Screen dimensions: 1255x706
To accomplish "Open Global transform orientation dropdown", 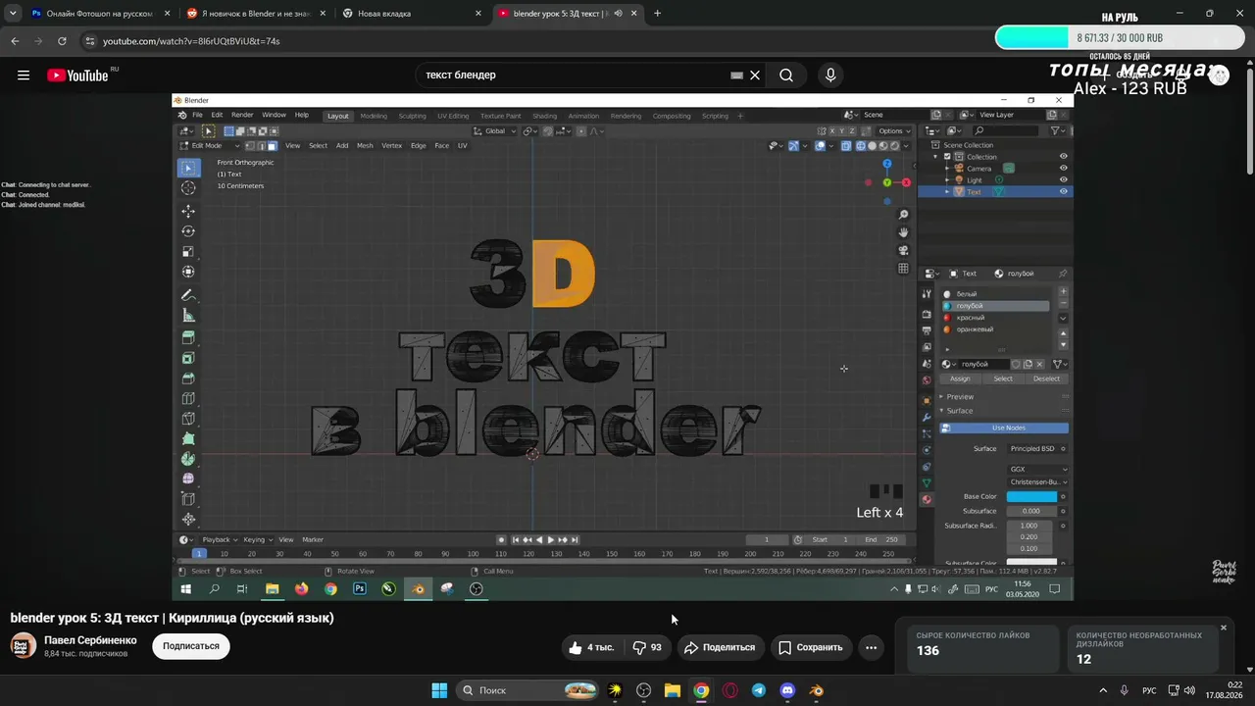I will pos(493,131).
